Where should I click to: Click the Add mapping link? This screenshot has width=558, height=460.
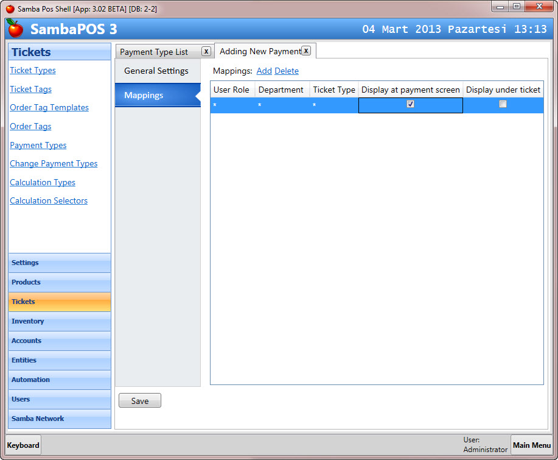(264, 71)
